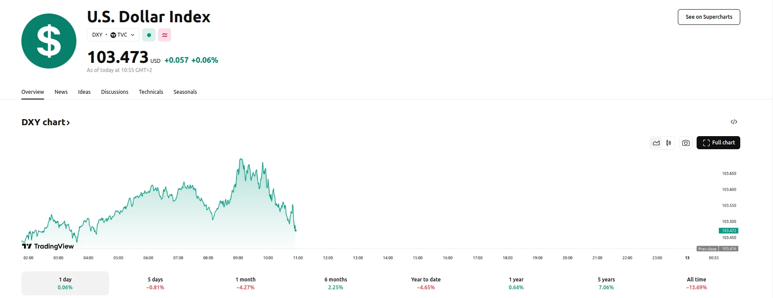Click the current price label on the chart scale

(x=728, y=230)
